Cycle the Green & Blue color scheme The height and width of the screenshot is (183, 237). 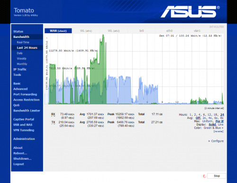pyautogui.click(x=213, y=128)
